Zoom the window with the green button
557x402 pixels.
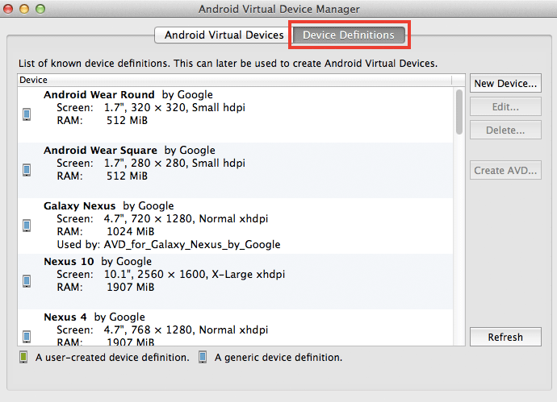coord(40,9)
